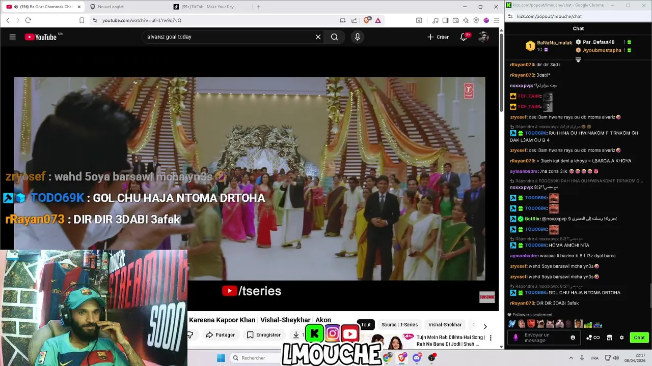Select the Vishal-Shekhar chip
Viewport: 652px width, 366px height.
tap(445, 325)
